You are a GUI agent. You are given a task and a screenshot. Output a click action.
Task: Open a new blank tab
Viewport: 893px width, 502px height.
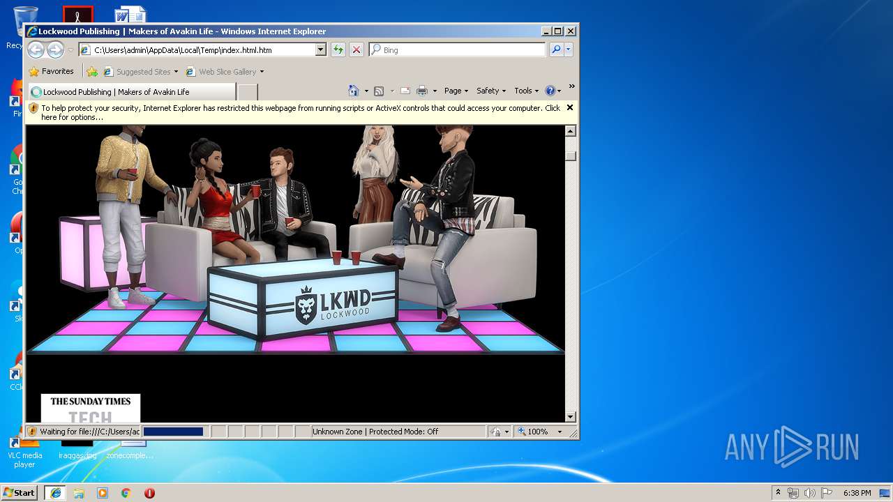[x=248, y=91]
